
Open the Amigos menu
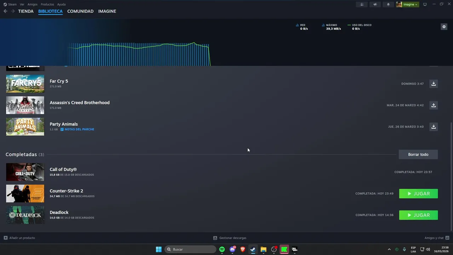(33, 4)
